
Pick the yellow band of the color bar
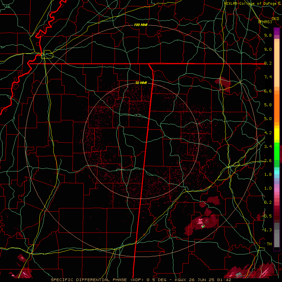tap(277, 134)
